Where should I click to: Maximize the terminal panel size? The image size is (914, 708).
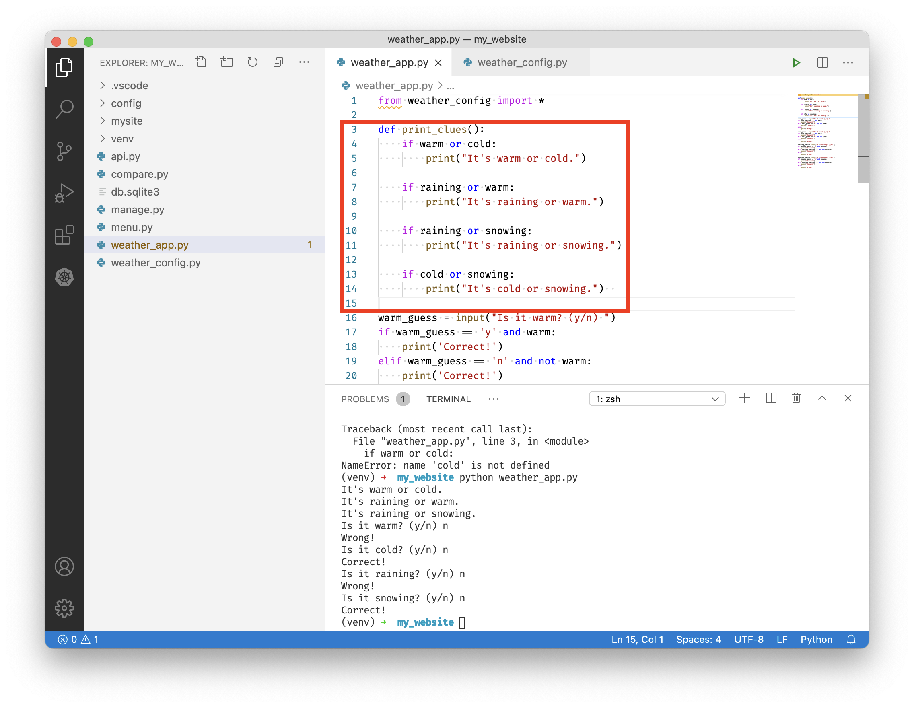(822, 398)
